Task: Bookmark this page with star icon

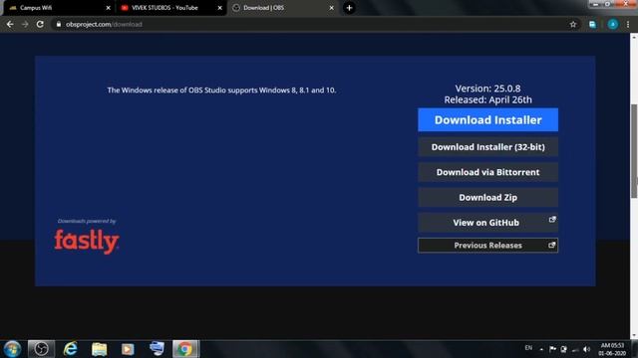Action: click(x=573, y=24)
